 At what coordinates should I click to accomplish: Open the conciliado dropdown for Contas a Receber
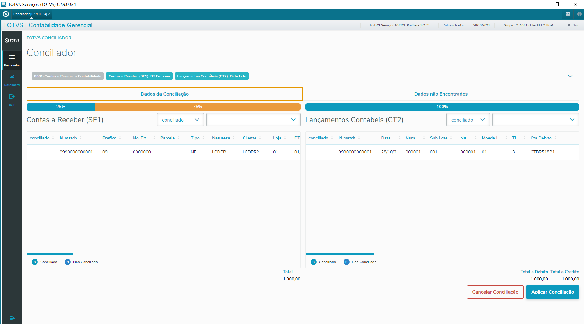180,120
